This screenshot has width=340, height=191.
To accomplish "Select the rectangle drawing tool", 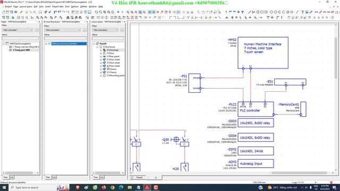I will [x=262, y=12].
